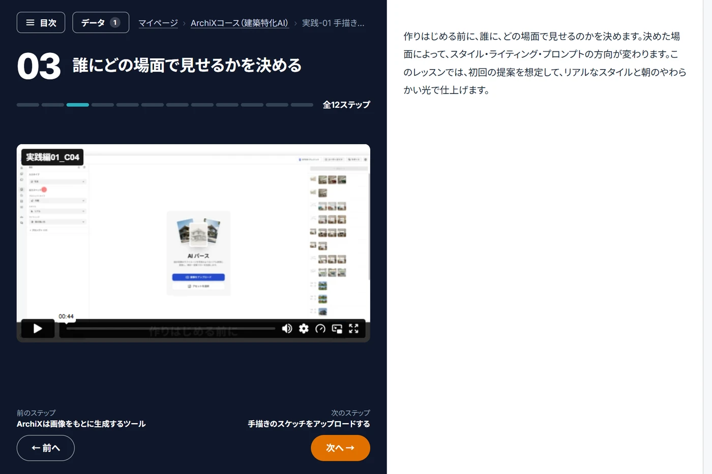Screen dimensions: 712x474
Task: Play the lesson video
Action: 38,329
